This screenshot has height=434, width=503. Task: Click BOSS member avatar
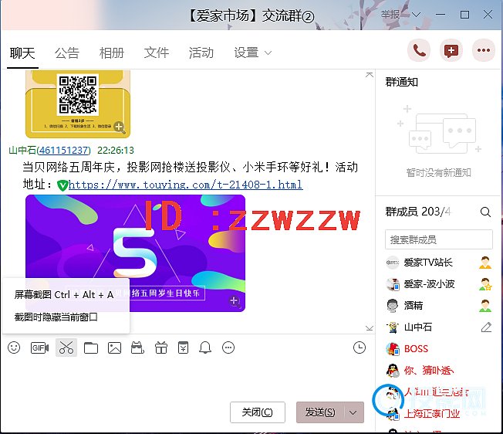click(393, 349)
